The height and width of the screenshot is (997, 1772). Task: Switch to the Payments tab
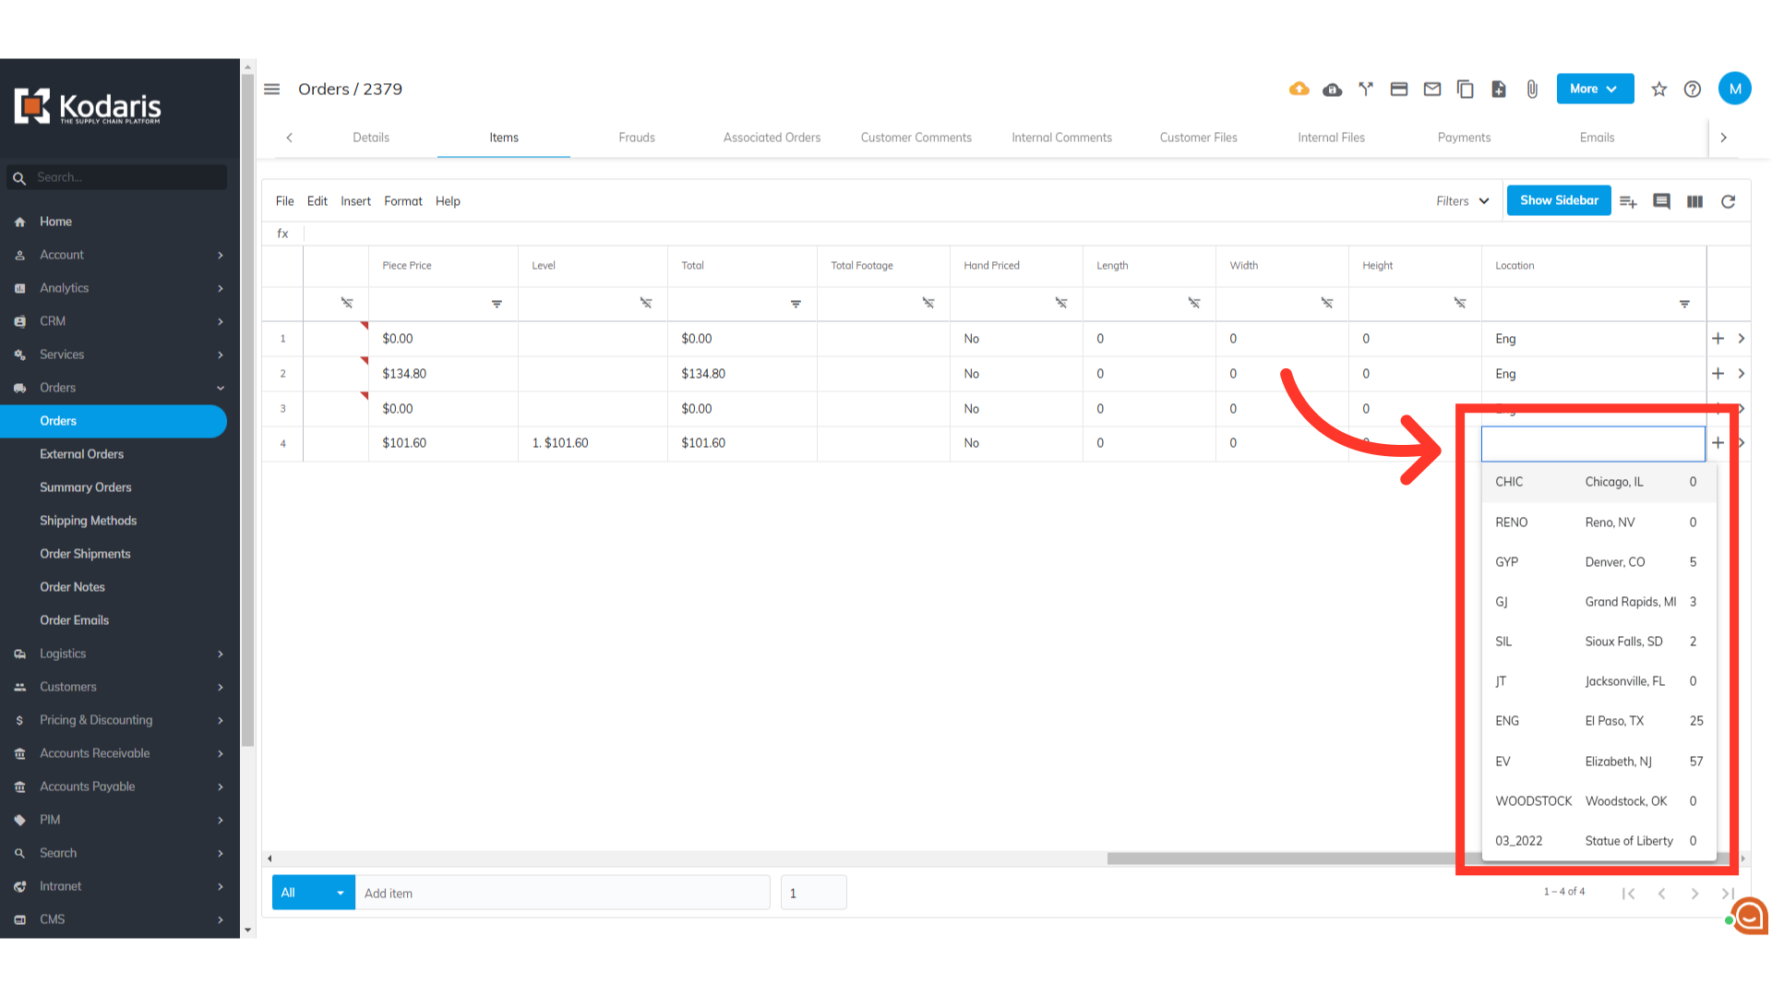pyautogui.click(x=1464, y=138)
